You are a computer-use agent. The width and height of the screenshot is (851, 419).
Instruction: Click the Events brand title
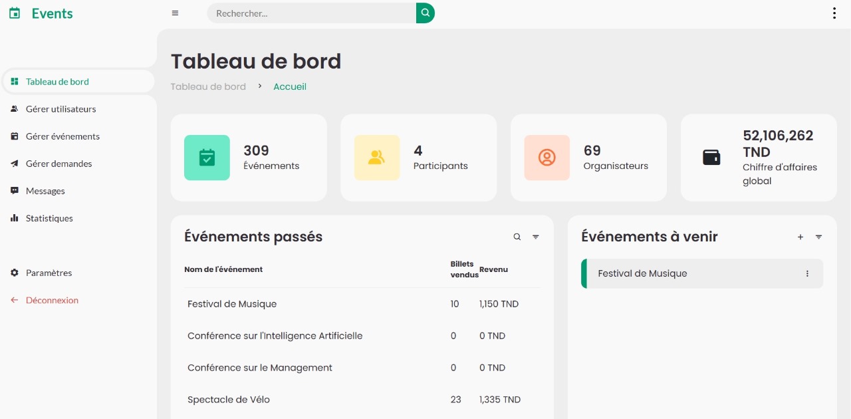[53, 13]
